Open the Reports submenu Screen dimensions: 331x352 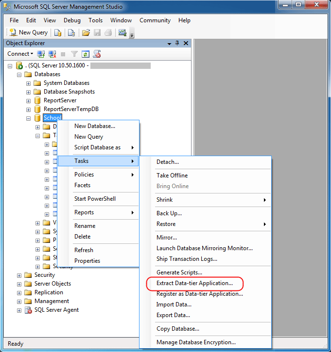[98, 212]
